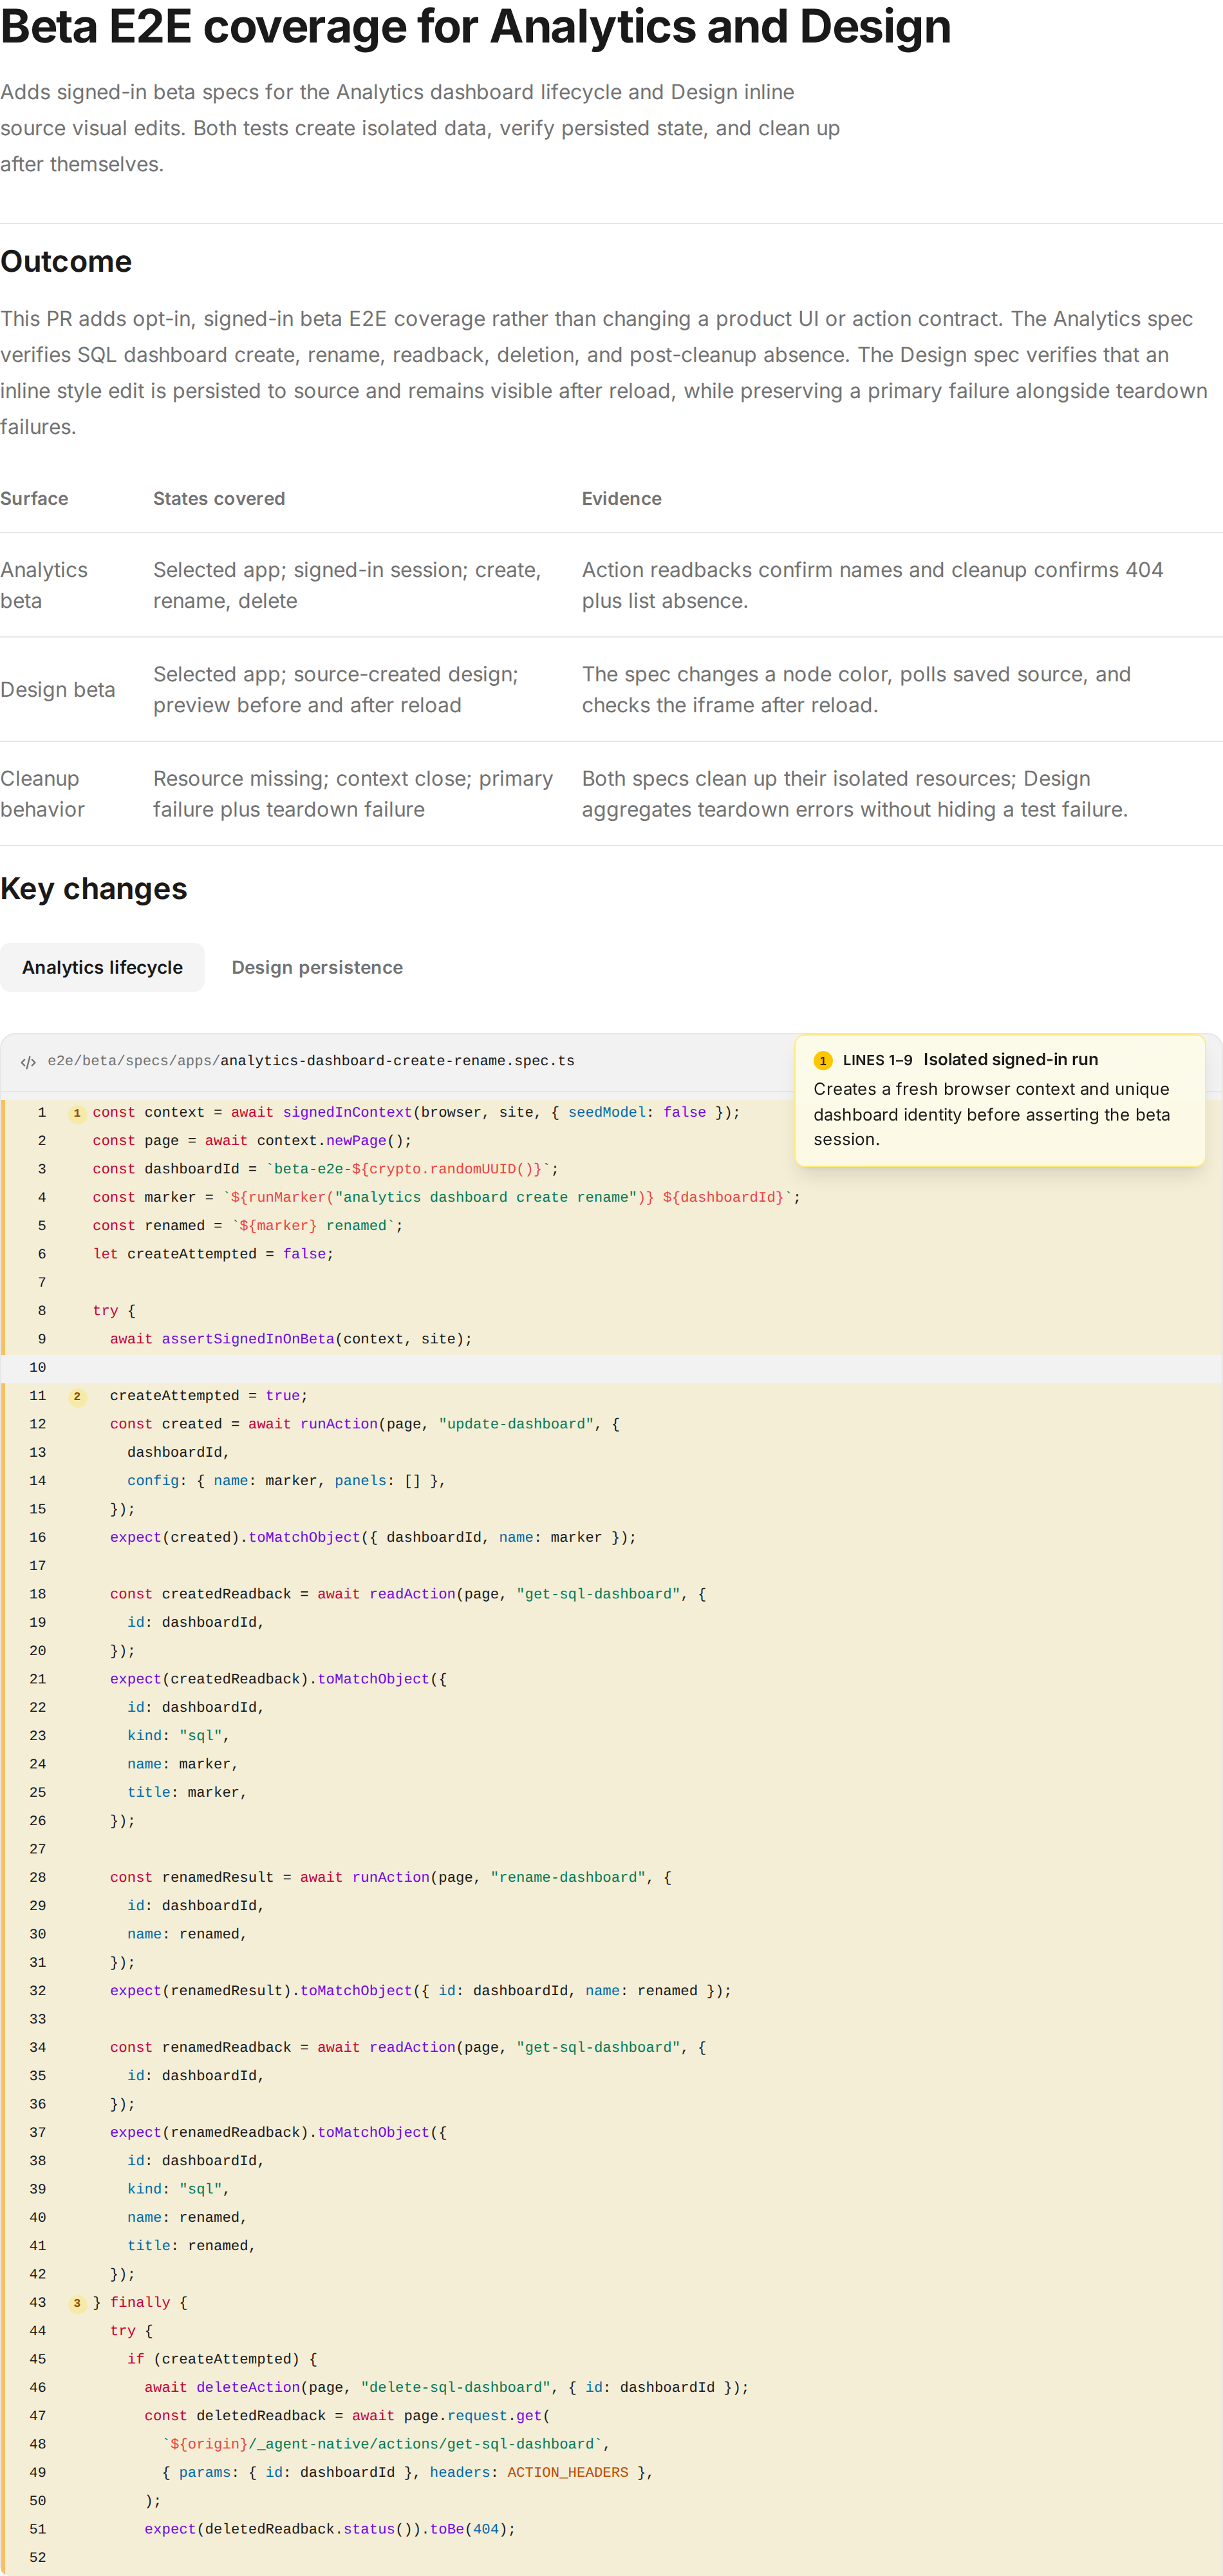This screenshot has height=2576, width=1223.
Task: Select annotation marker 3 on the finally line
Action: click(x=77, y=2303)
